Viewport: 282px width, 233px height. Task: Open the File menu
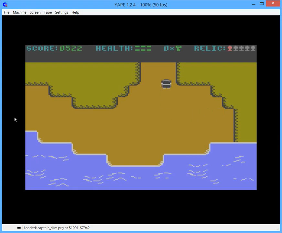(7, 12)
